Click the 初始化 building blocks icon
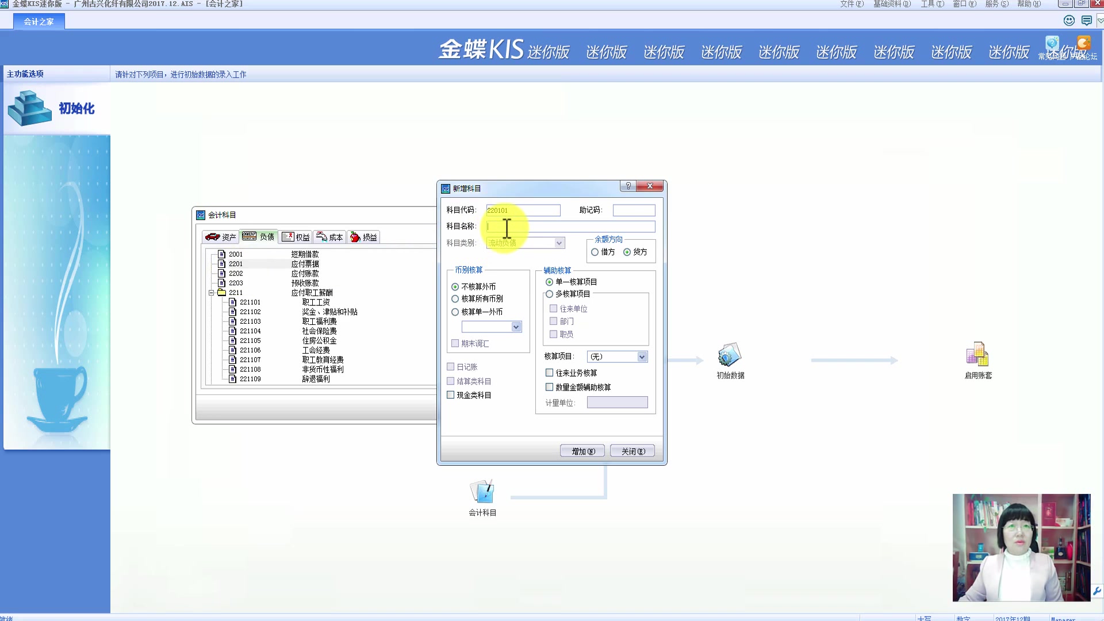 tap(29, 108)
